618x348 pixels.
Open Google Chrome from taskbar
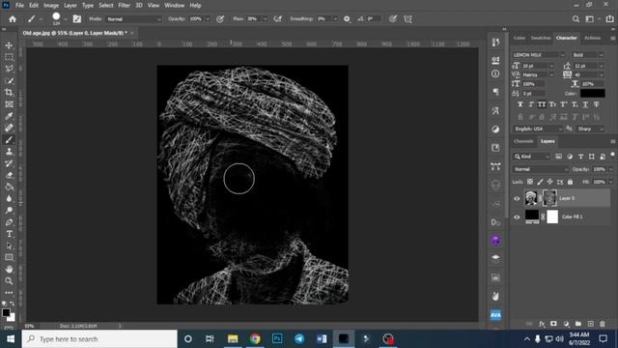click(255, 339)
